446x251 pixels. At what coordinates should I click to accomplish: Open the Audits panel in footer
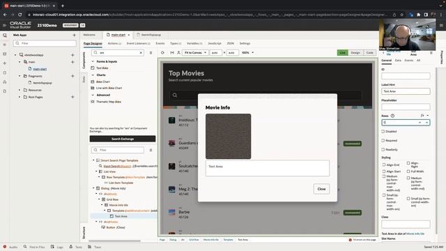pos(10,247)
